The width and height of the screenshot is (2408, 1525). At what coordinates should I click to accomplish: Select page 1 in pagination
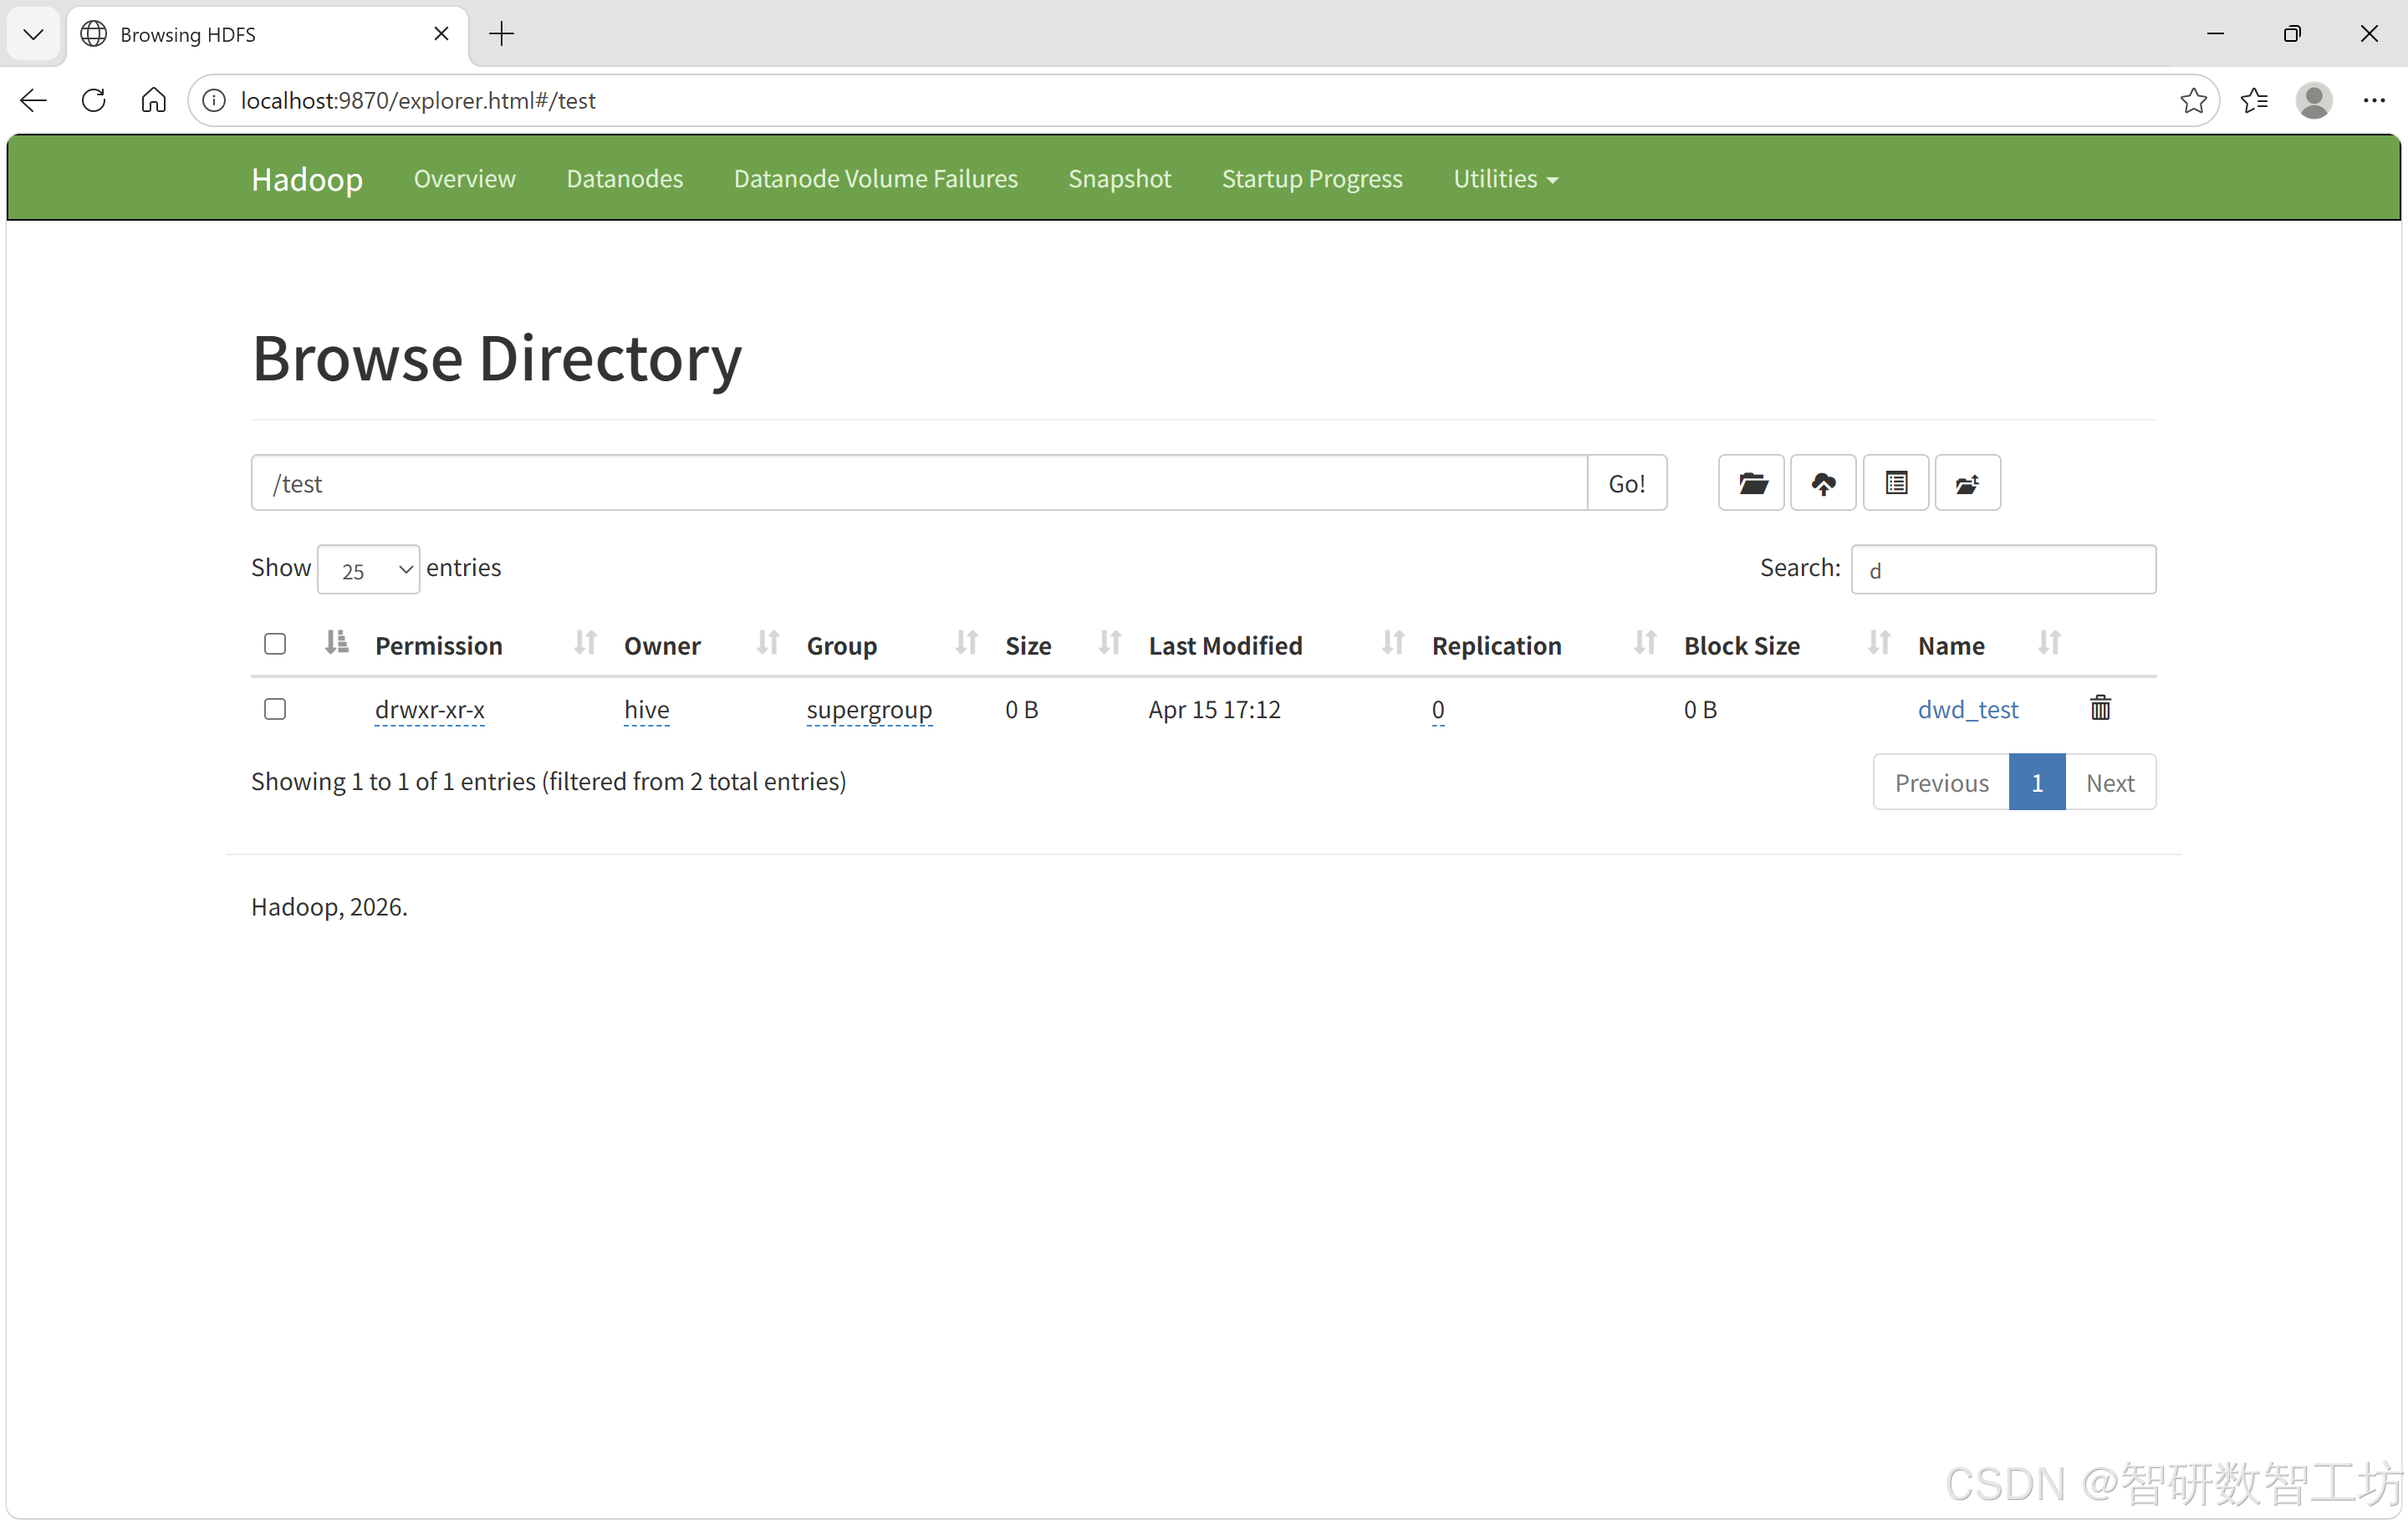(x=2037, y=782)
